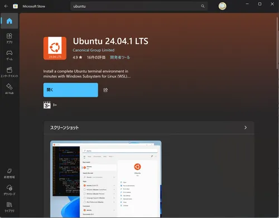Open the Apps section in sidebar
The height and width of the screenshot is (218, 279).
[x=9, y=38]
